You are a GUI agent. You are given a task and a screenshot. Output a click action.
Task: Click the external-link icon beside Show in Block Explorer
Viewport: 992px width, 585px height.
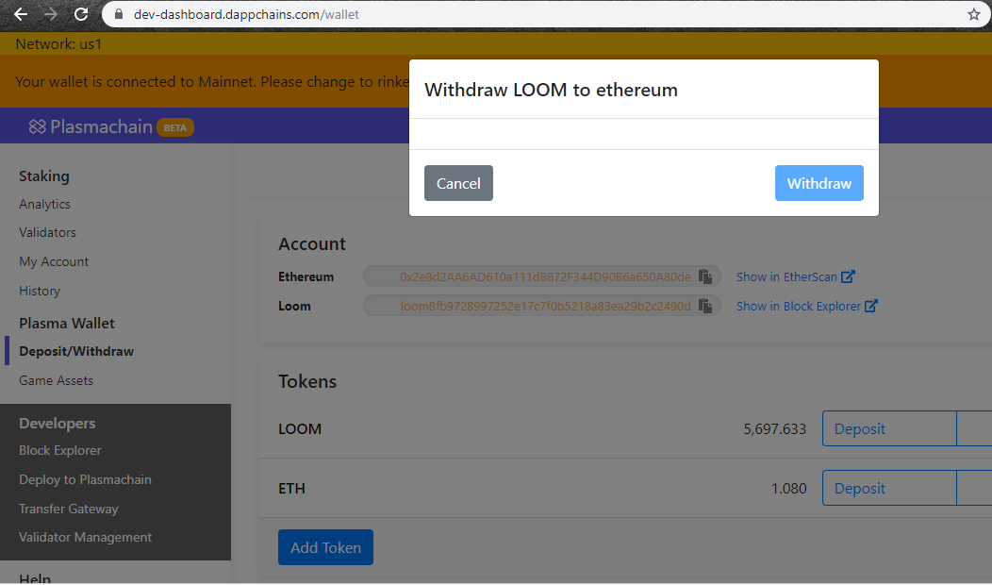tap(874, 306)
